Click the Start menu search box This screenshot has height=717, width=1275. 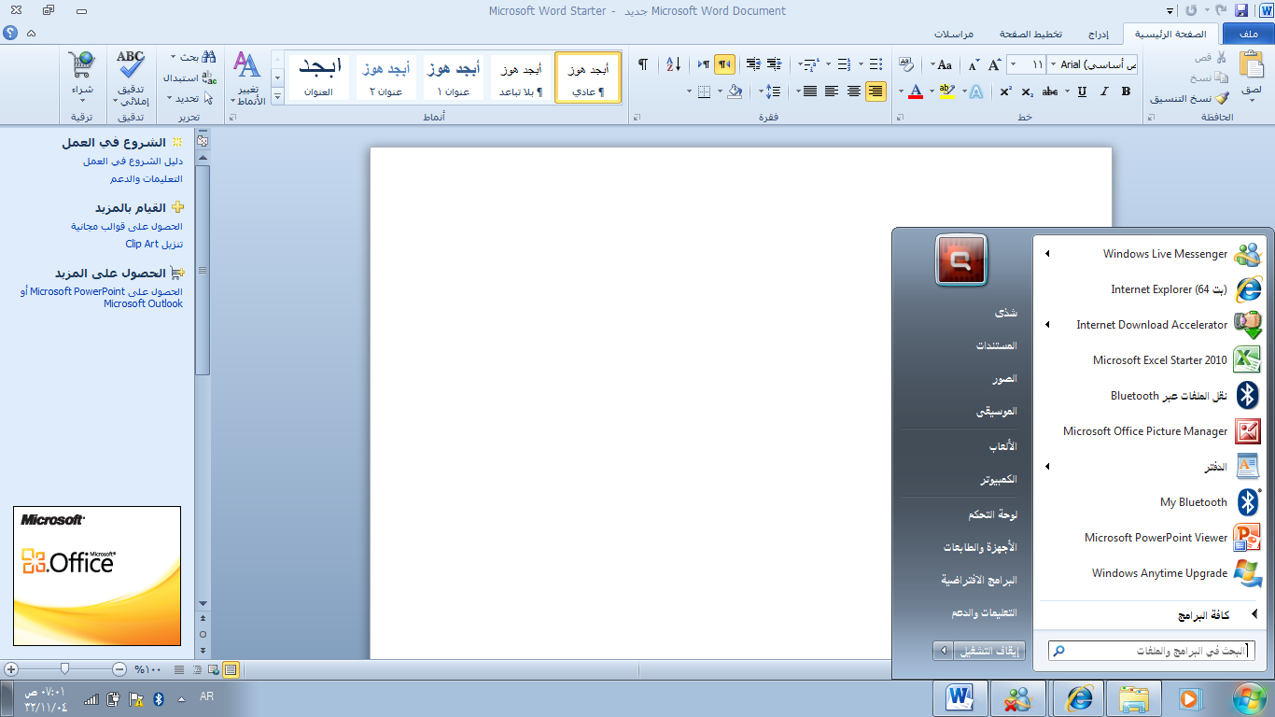click(x=1151, y=652)
